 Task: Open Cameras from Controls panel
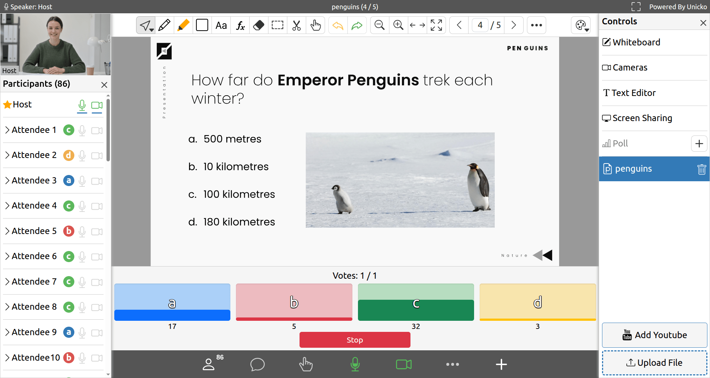pos(655,68)
